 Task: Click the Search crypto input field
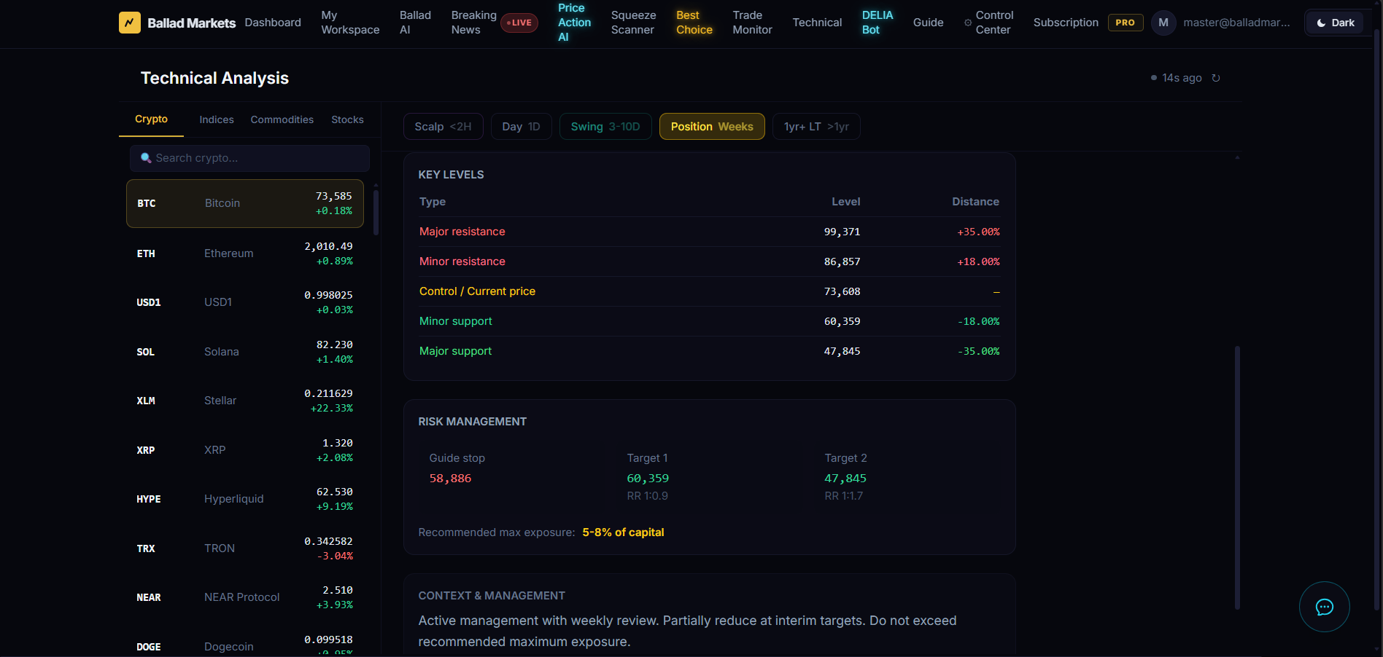249,158
